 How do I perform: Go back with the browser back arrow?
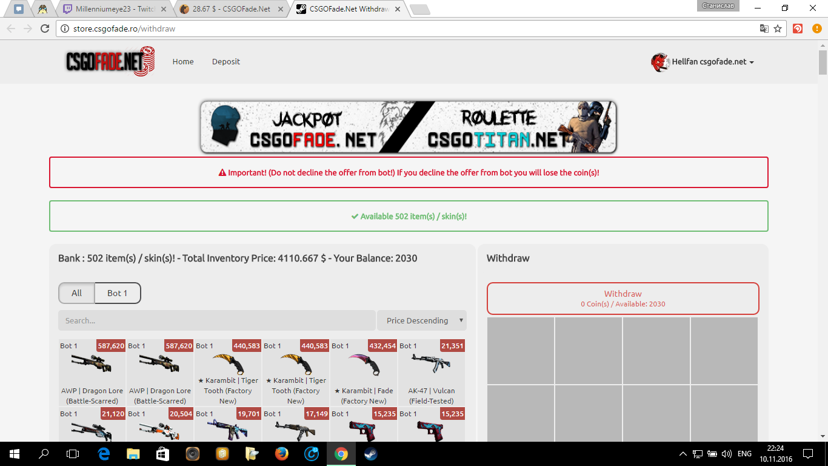[x=11, y=29]
